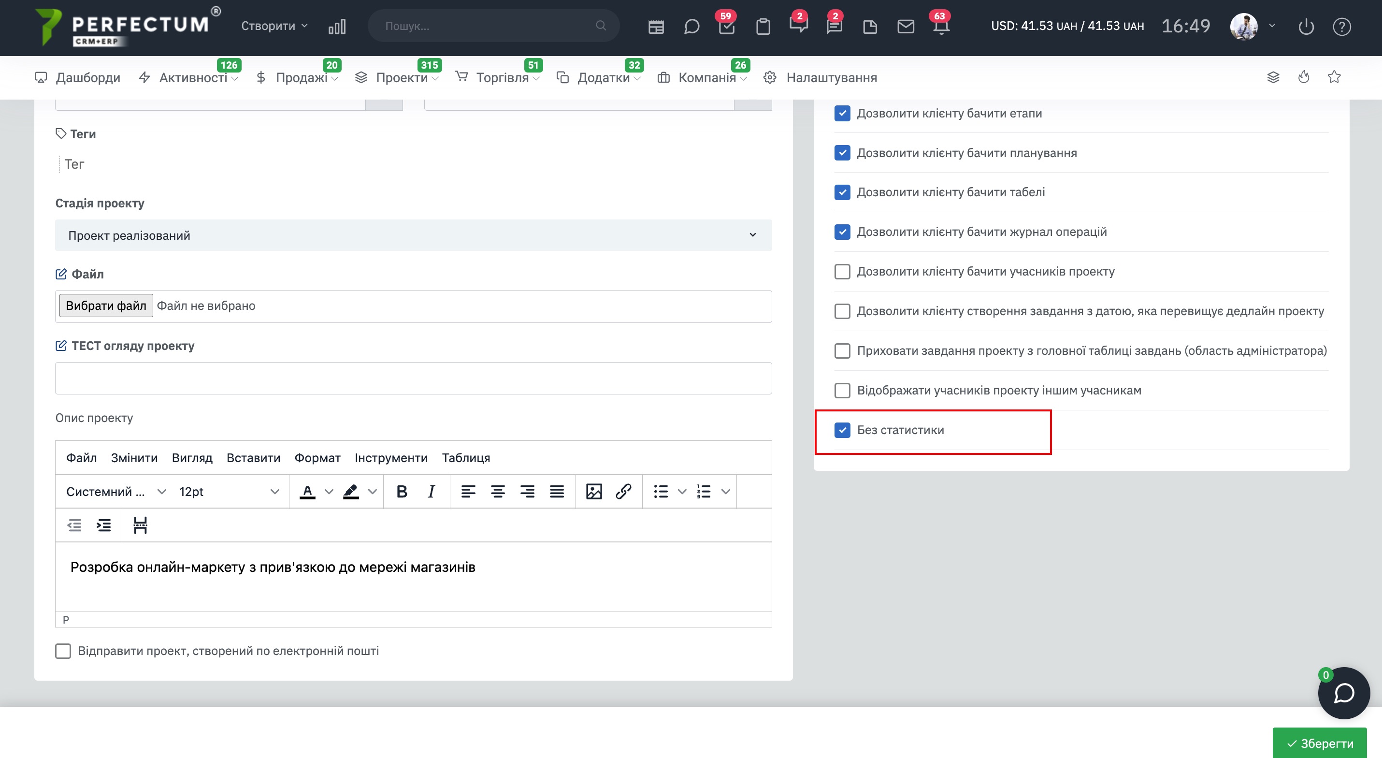
Task: Check 'Дозволити клієнту бачити учасників проекту'
Action: coord(842,272)
